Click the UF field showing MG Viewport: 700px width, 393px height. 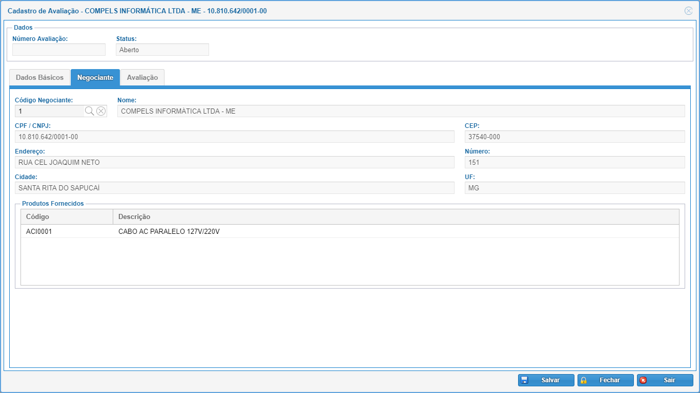(575, 188)
